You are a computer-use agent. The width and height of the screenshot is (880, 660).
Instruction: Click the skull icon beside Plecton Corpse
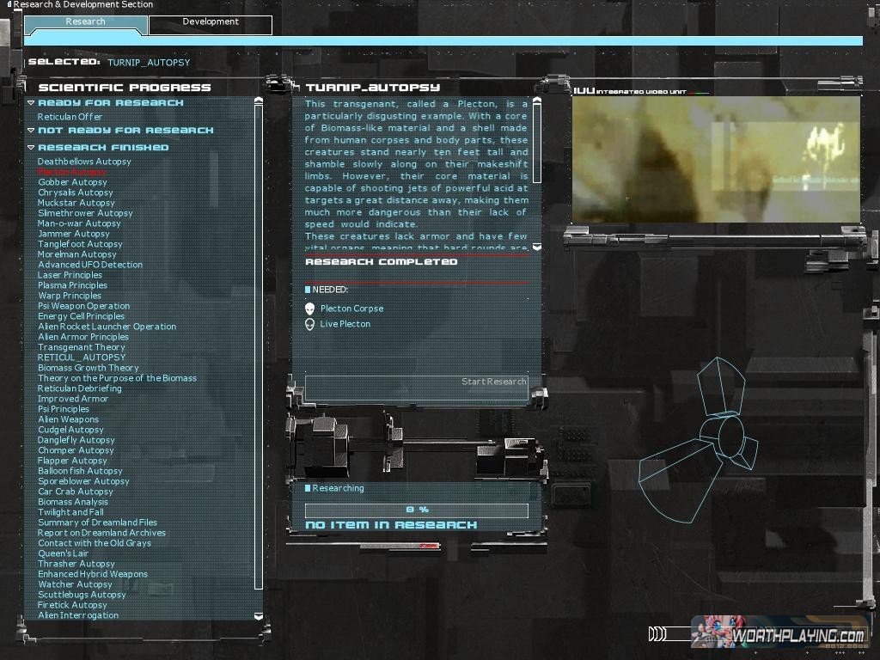(310, 309)
